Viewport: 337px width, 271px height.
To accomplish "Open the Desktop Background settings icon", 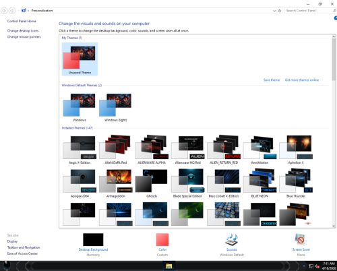I will 93,239.
